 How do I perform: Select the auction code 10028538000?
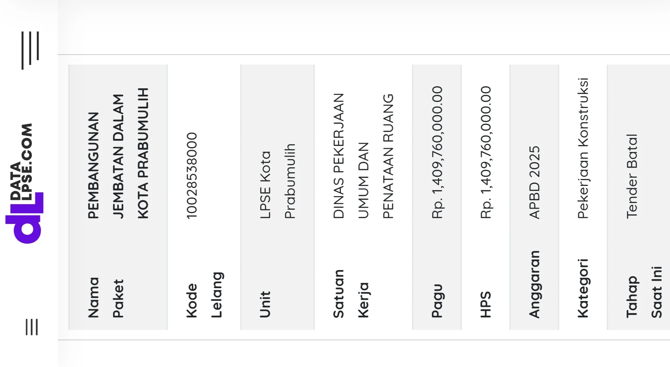[192, 175]
